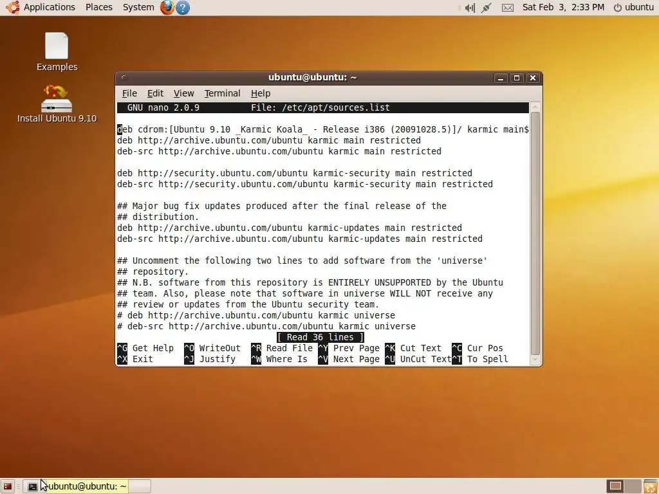Click the '## Major bug fix updates' comment

pos(282,206)
